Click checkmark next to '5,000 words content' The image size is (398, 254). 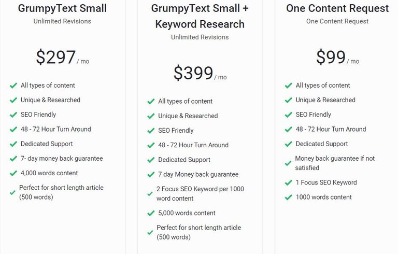(151, 213)
